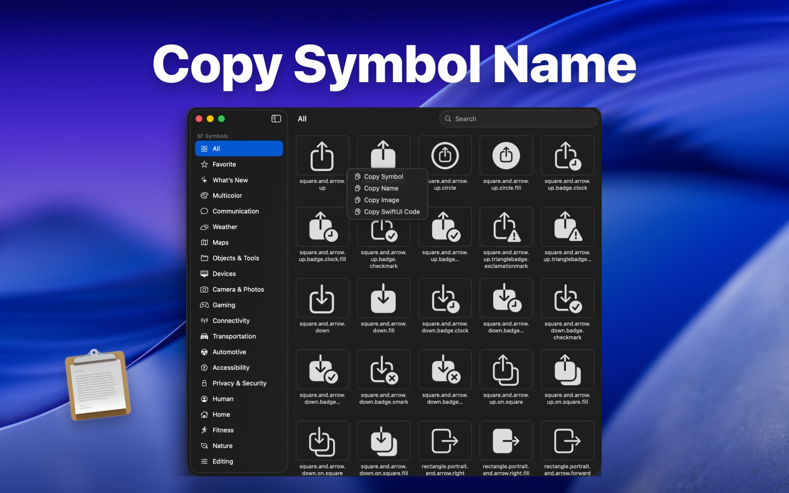Open the Fitness category

tap(239, 430)
